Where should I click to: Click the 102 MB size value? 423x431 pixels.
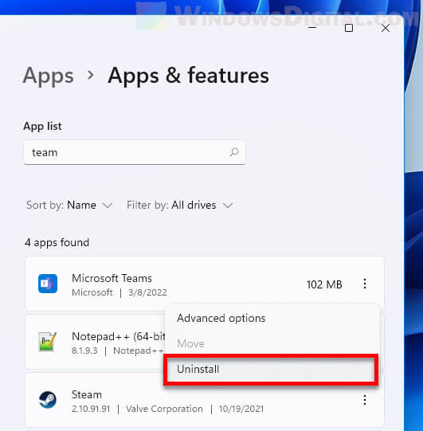point(324,284)
